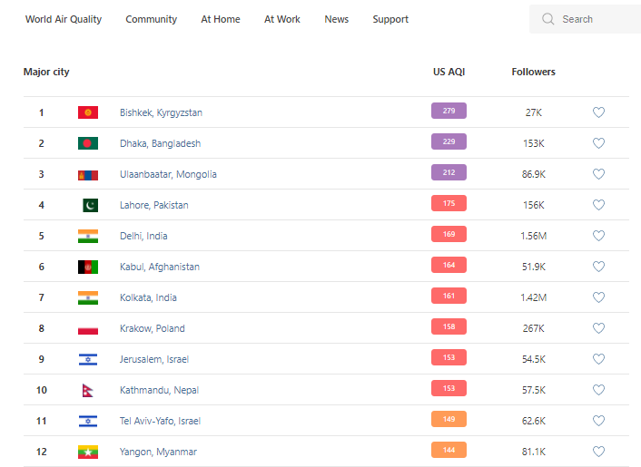Toggle favorite heart for Yangon, Myanmar
The image size is (641, 467).
[x=598, y=452]
